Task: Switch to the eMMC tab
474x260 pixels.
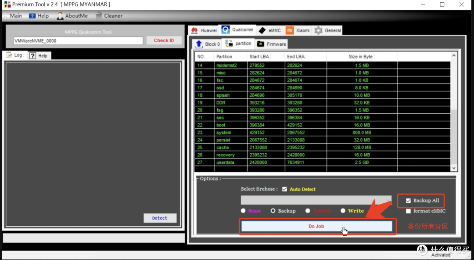Action: click(269, 30)
